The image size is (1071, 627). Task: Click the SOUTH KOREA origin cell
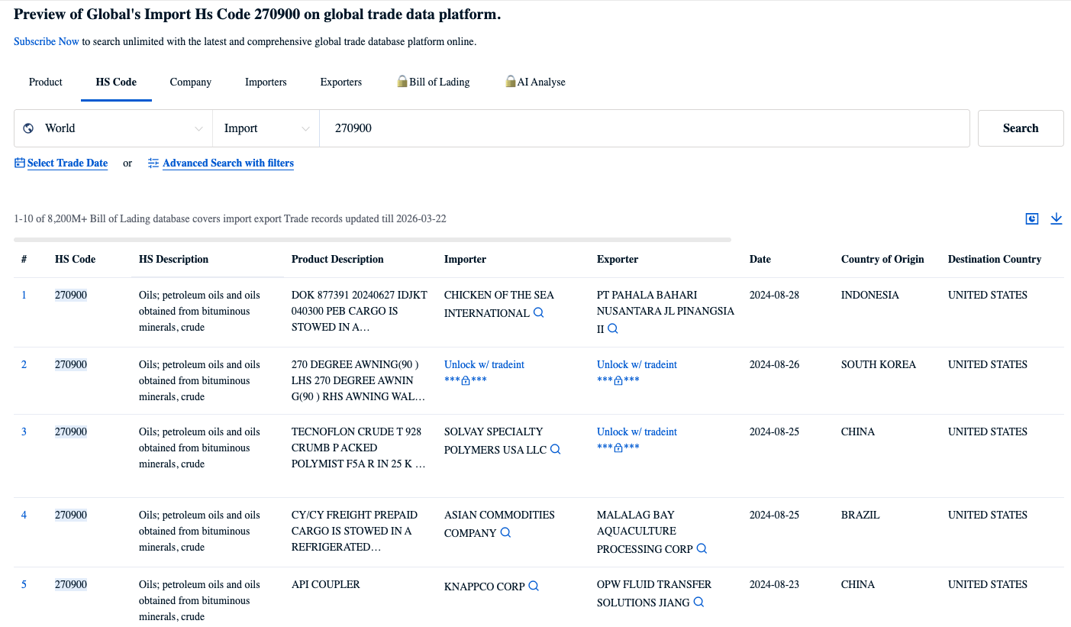click(x=879, y=364)
